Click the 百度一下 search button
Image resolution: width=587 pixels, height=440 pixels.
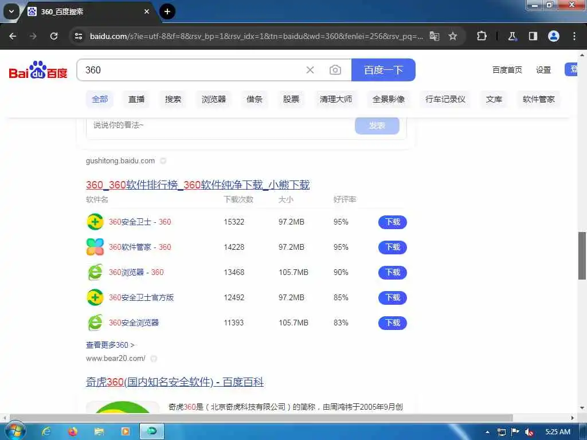383,70
